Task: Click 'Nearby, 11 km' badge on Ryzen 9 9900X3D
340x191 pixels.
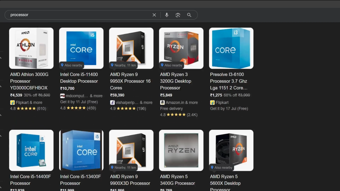Action: (x=123, y=167)
